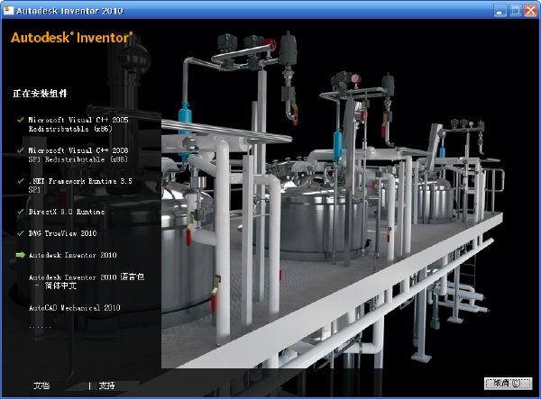
Task: Click the 取消(C) cancel button
Action: pos(508,383)
